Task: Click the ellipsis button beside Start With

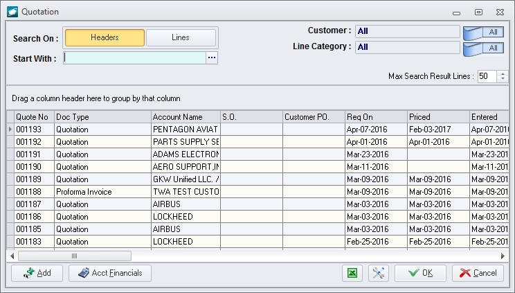Action: click(x=212, y=58)
